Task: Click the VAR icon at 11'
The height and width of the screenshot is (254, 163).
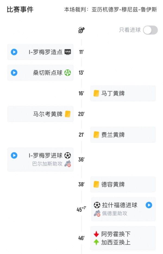Action: 68,52
